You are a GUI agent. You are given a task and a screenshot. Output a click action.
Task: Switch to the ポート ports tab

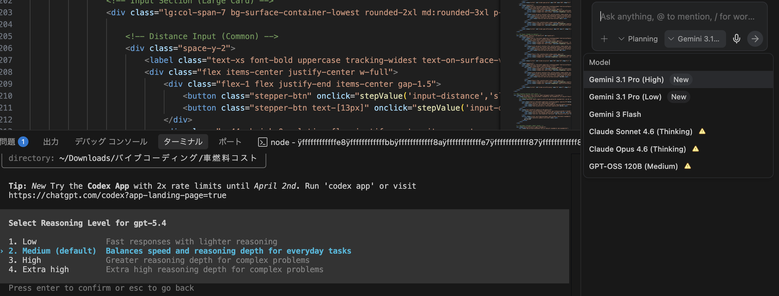pyautogui.click(x=230, y=142)
